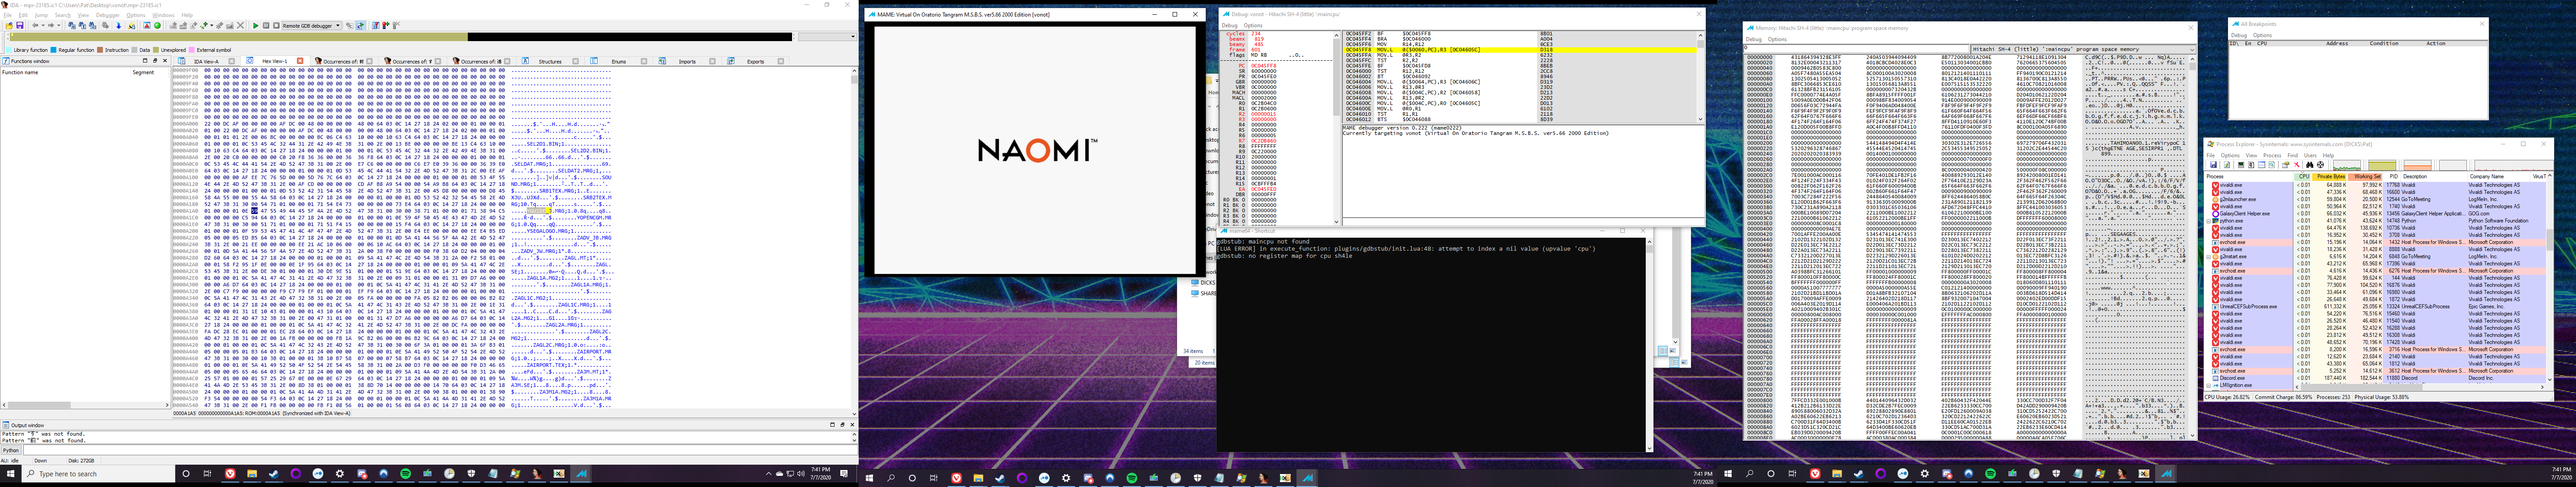Refresh icon in Process Explorer toolbar
This screenshot has height=487, width=2576.
click(x=2227, y=165)
